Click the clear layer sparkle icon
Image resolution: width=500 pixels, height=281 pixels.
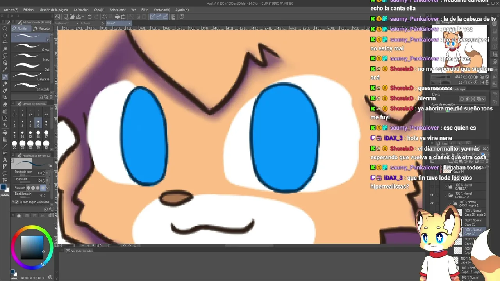104,17
